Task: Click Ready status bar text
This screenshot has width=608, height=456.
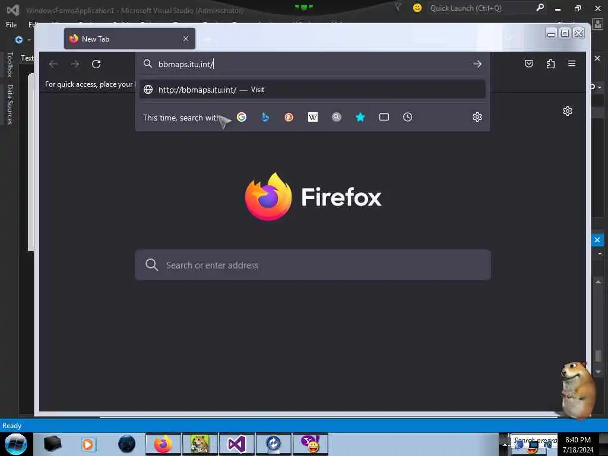Action: [12, 425]
